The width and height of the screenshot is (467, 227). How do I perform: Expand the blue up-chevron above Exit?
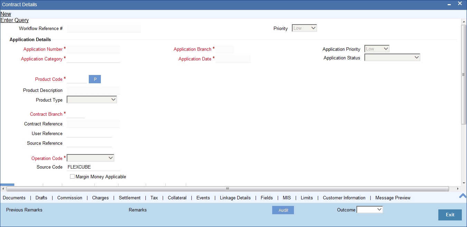coord(463,196)
